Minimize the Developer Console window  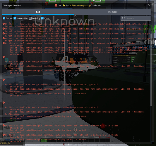pos(145,5)
